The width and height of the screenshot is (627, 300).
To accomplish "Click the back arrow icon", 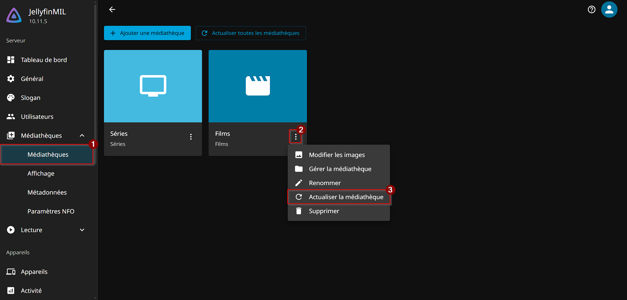I will click(112, 9).
